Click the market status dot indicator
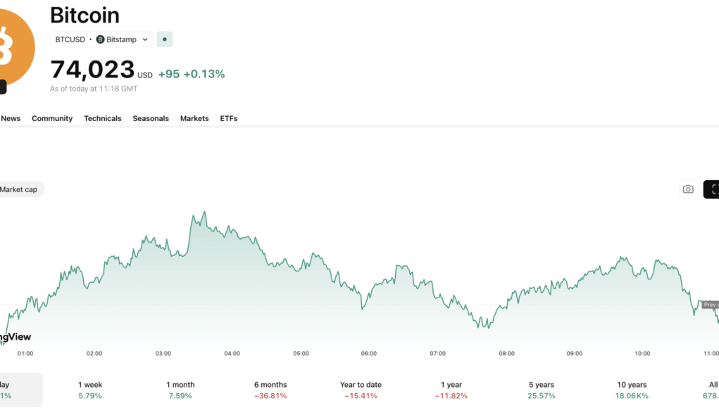719x408 pixels. click(164, 39)
